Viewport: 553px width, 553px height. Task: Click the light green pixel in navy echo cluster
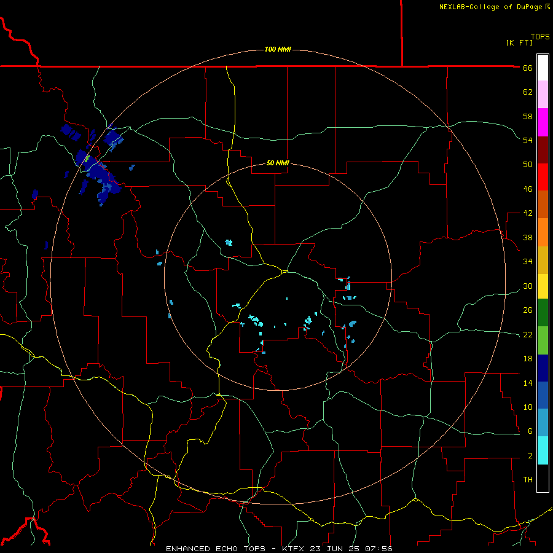[87, 159]
